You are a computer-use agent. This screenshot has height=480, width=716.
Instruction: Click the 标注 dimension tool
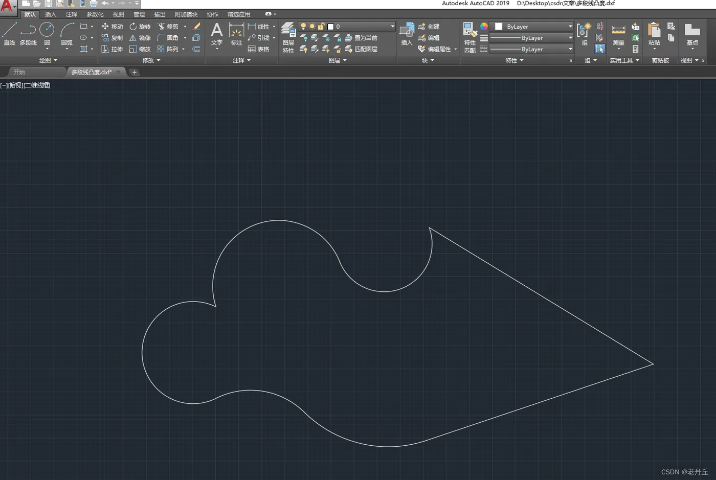[236, 34]
